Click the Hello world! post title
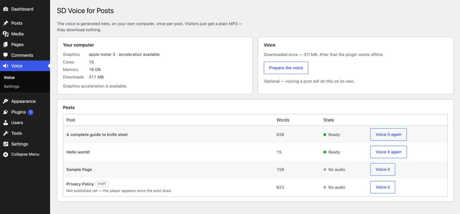Image resolution: width=460 pixels, height=214 pixels. (x=78, y=152)
